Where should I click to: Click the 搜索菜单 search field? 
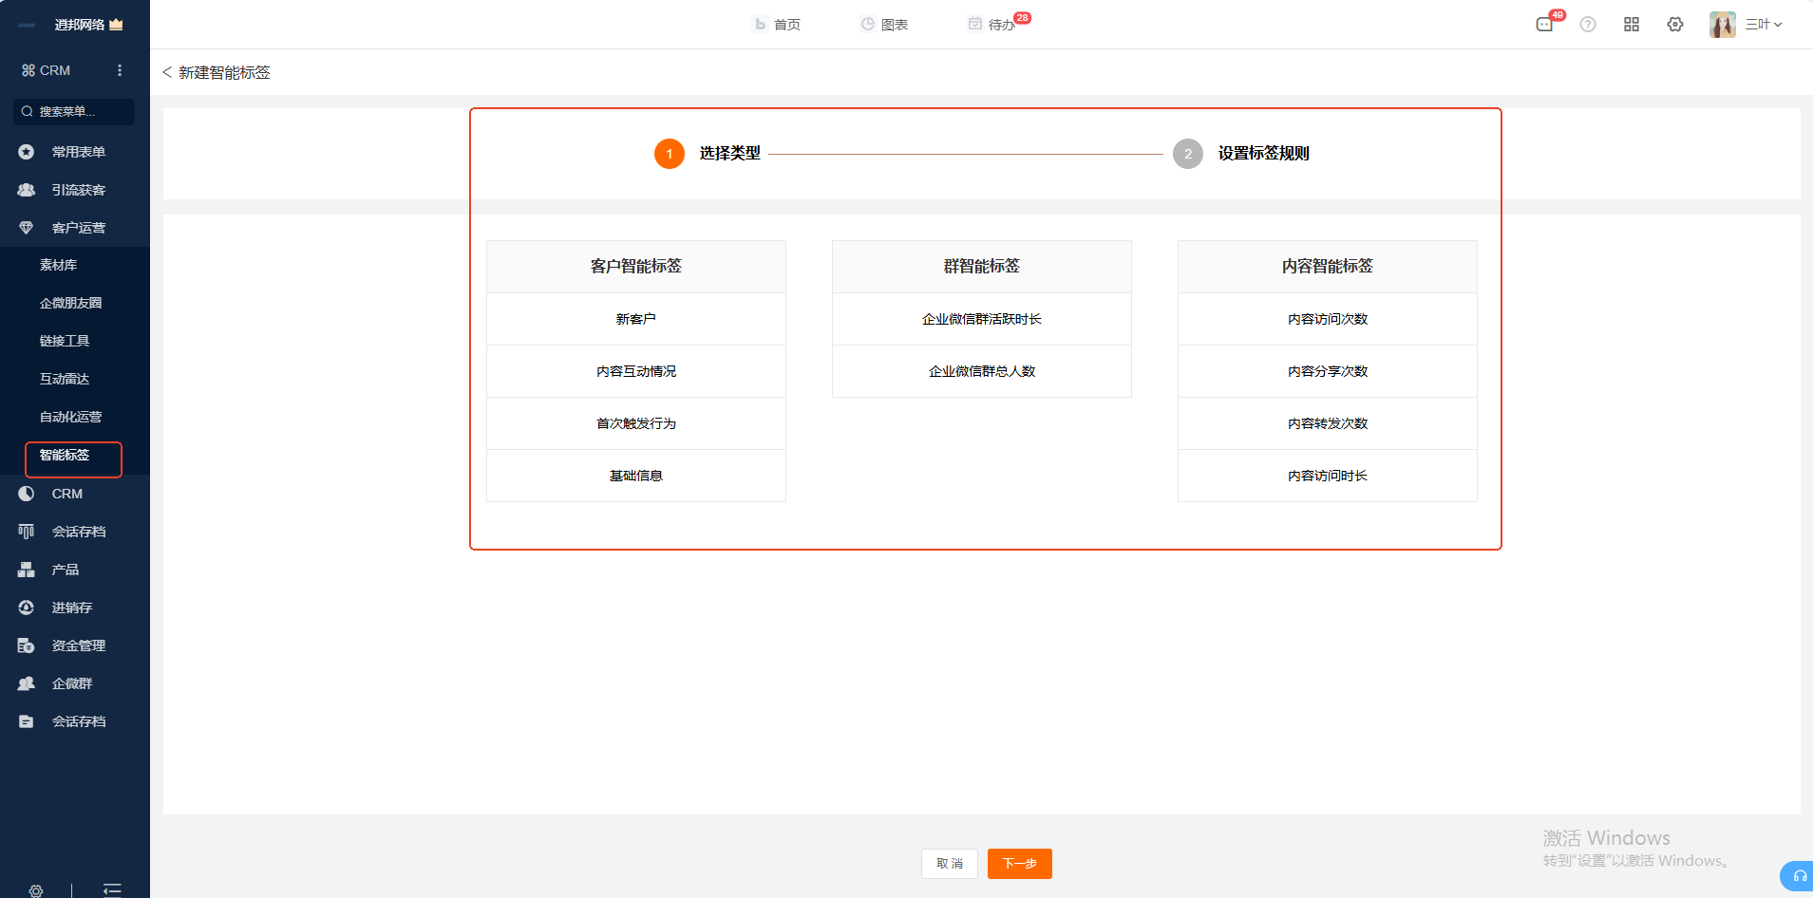pos(74,112)
